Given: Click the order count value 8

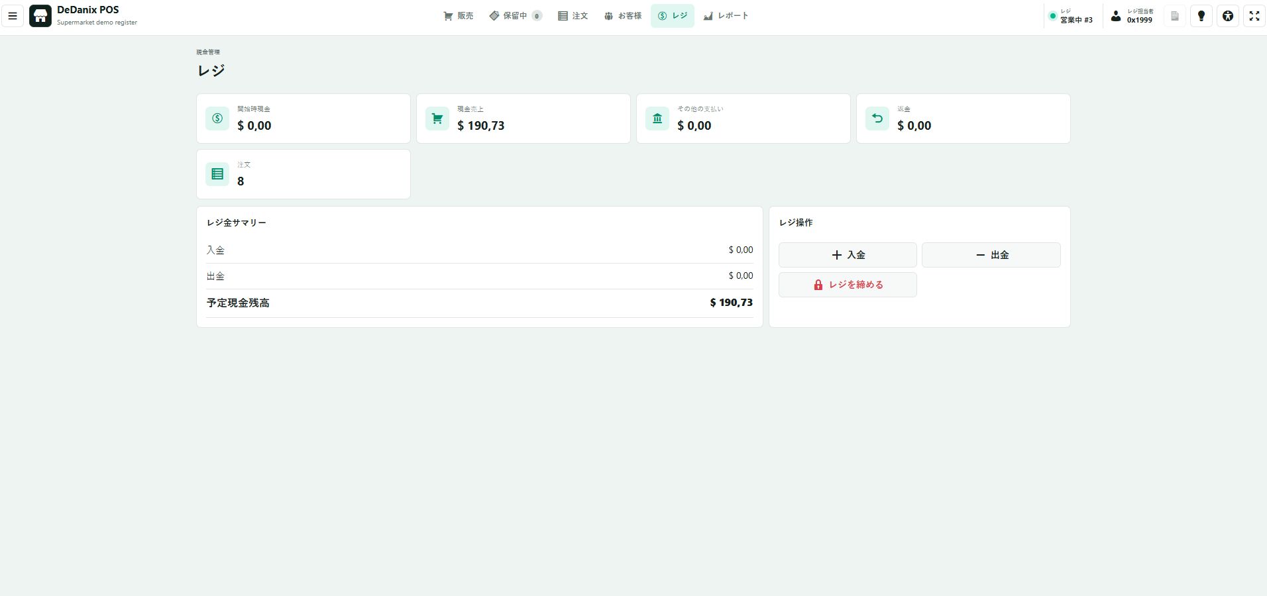Looking at the screenshot, I should click(241, 181).
